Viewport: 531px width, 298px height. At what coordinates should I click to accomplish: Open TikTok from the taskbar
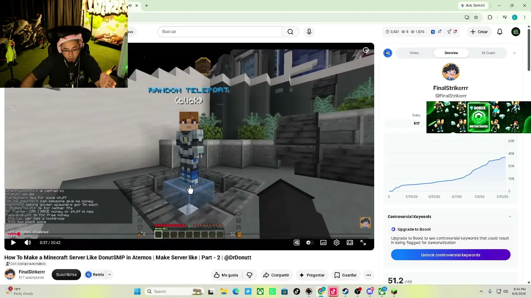(x=297, y=291)
